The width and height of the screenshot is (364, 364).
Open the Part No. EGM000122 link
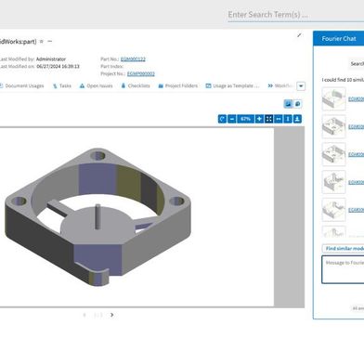133,59
